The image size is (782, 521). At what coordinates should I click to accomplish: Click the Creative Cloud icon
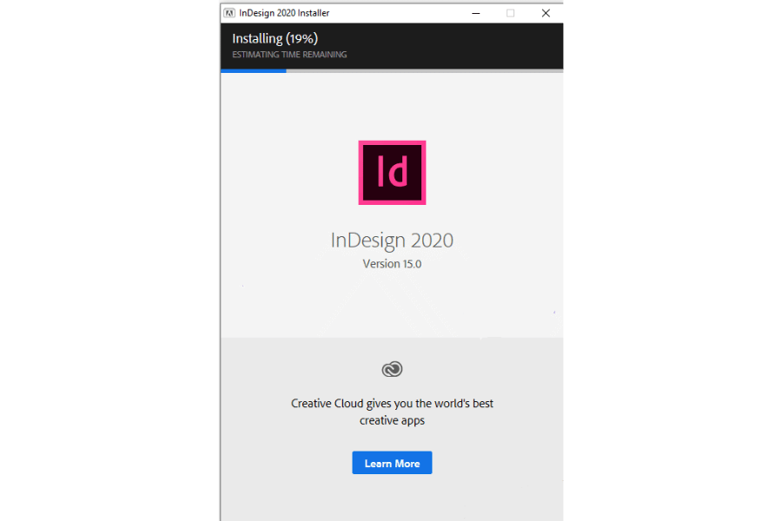[392, 370]
